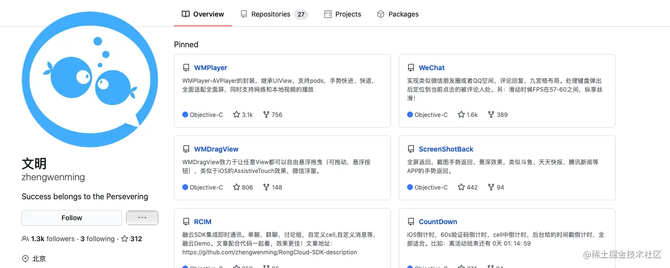Click the Packages cube icon

tap(381, 14)
